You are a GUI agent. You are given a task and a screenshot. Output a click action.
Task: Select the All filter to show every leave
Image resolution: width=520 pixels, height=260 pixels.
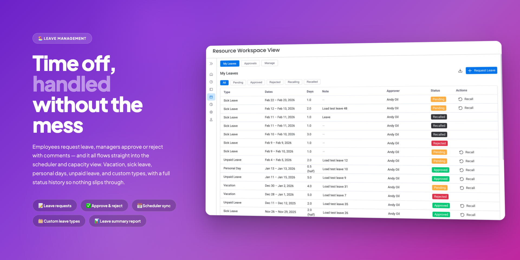coord(224,83)
